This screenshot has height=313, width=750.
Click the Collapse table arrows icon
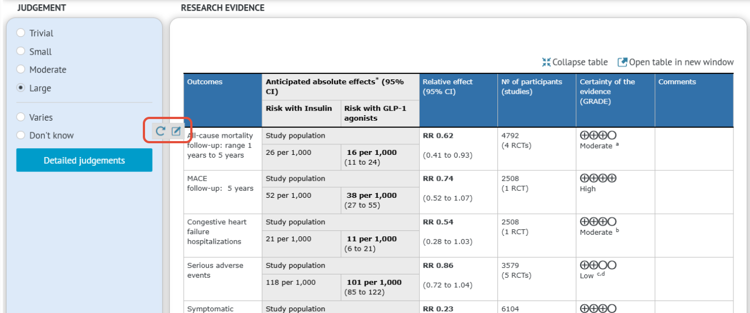pyautogui.click(x=547, y=62)
